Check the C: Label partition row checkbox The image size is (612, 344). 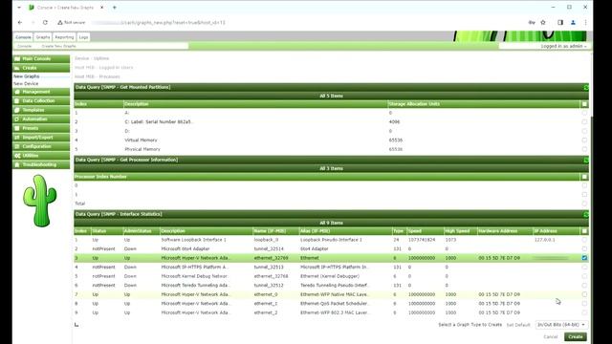click(584, 122)
